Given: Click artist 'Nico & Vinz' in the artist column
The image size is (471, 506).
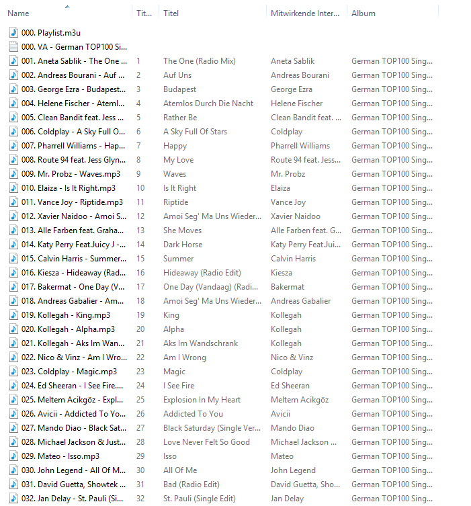Looking at the screenshot, I should (x=292, y=357).
